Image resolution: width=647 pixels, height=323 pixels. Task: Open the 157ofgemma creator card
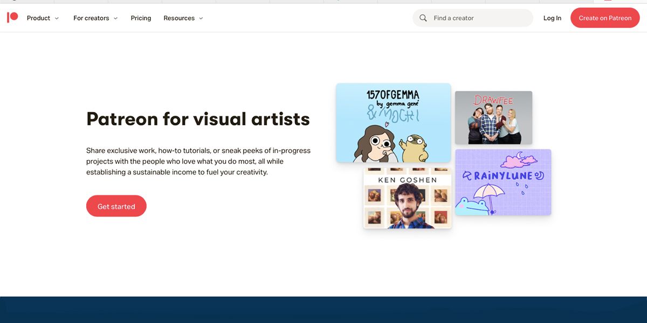pyautogui.click(x=393, y=123)
